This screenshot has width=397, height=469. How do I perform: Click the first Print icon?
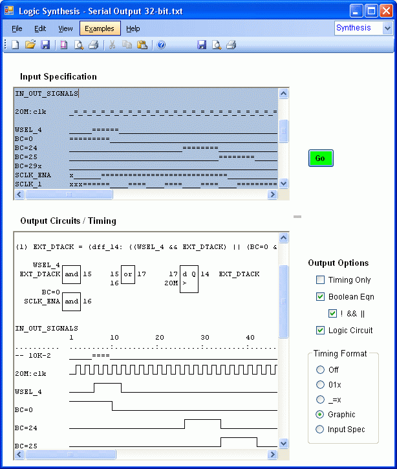pyautogui.click(x=94, y=45)
